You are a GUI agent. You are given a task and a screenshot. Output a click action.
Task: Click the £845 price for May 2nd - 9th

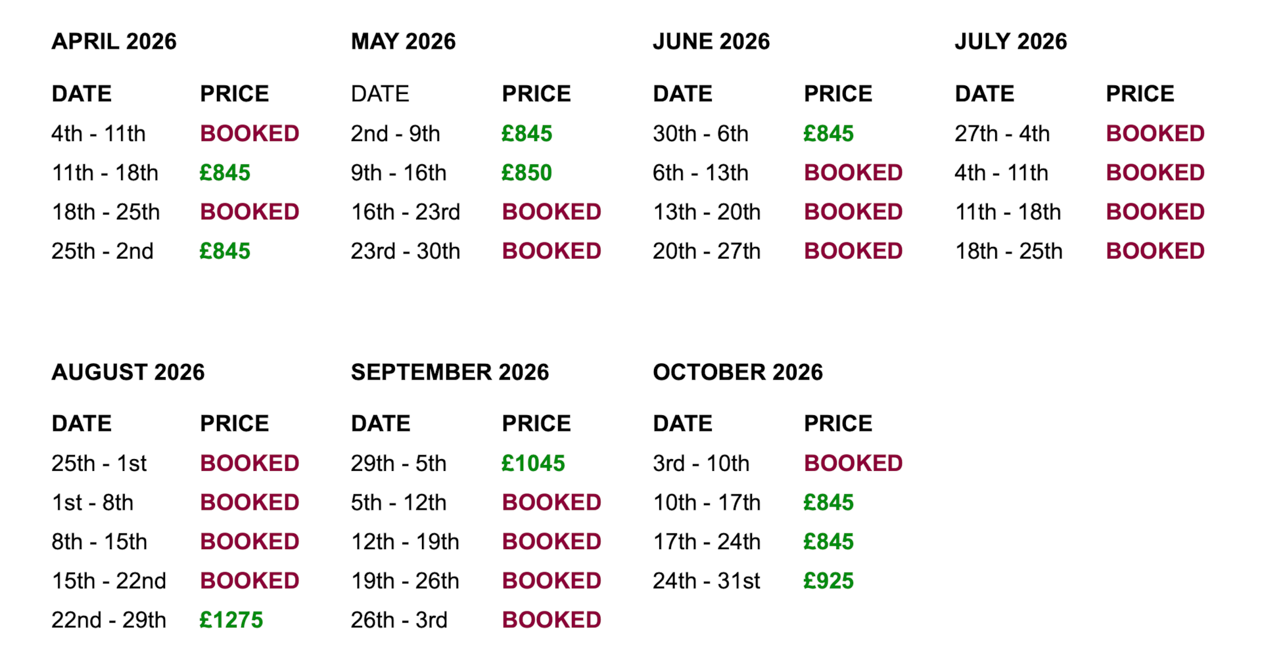526,134
